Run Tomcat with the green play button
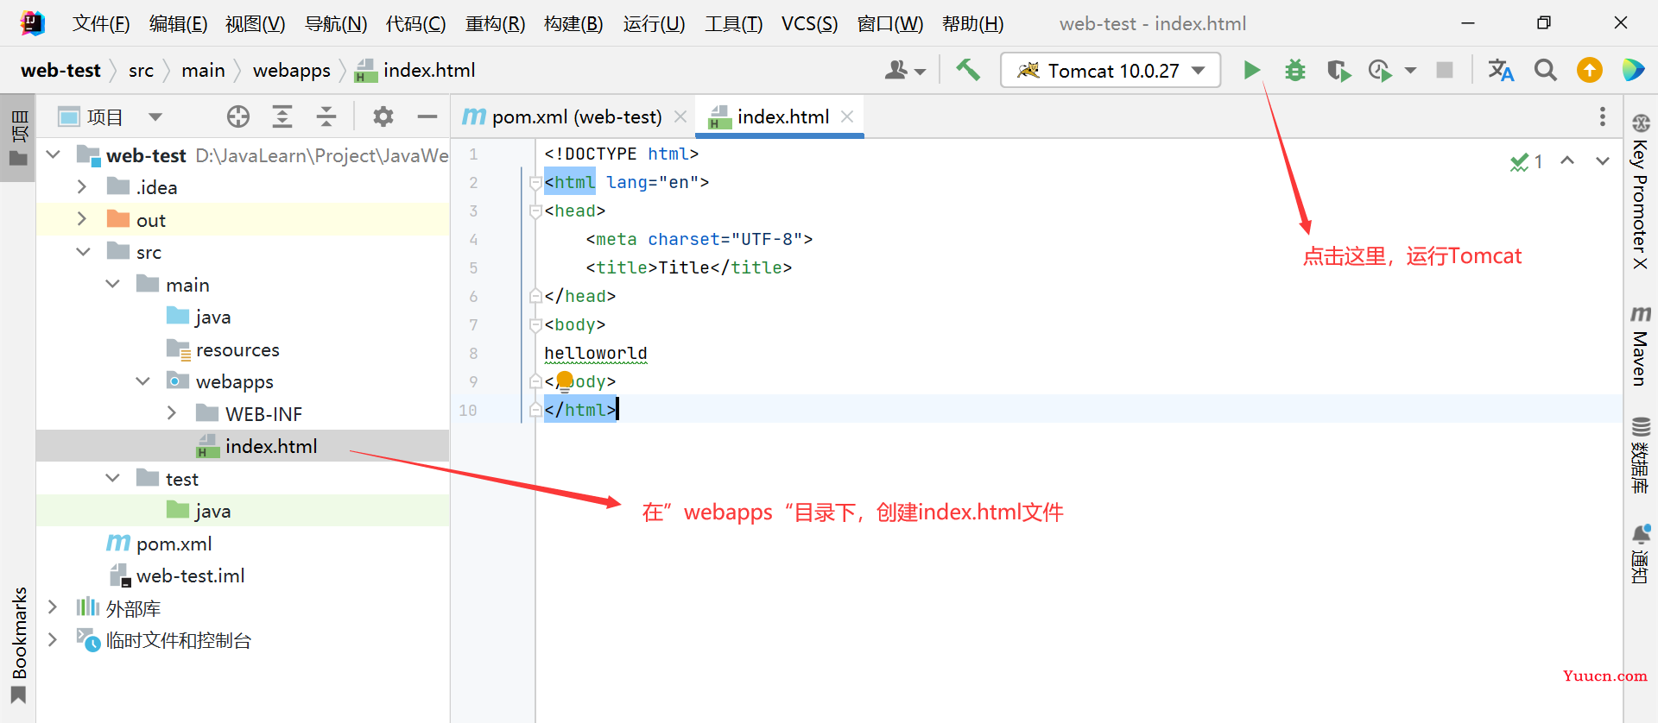This screenshot has height=723, width=1658. 1251,70
